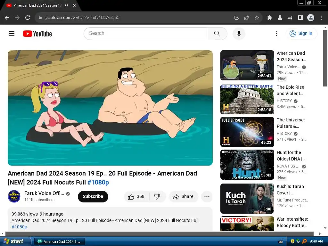The height and width of the screenshot is (246, 328).
Task: Click the on-screen keyboard tray icon
Action: coord(281,242)
